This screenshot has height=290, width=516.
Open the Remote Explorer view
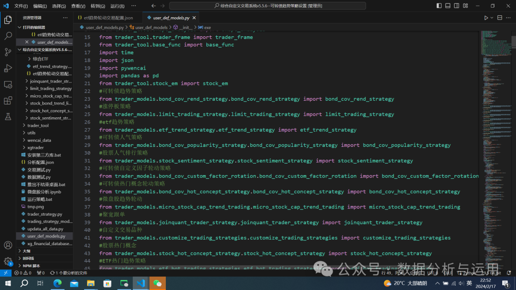(x=8, y=84)
